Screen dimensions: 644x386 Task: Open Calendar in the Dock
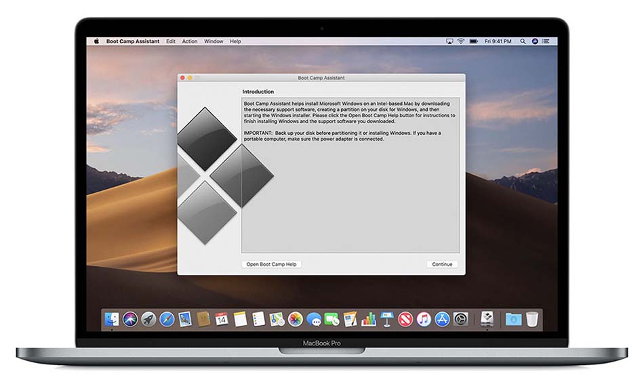point(222,319)
